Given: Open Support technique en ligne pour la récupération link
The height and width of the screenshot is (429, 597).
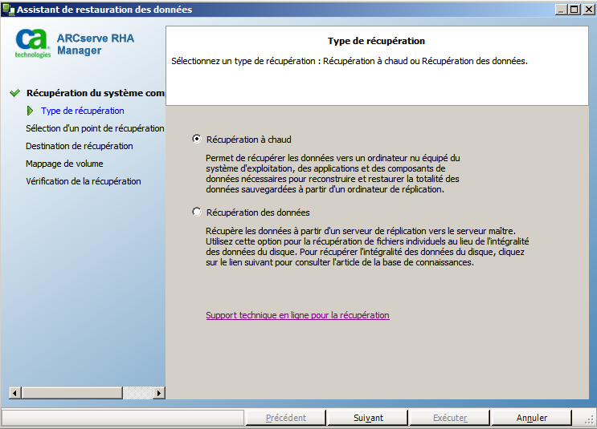Looking at the screenshot, I should pyautogui.click(x=297, y=315).
